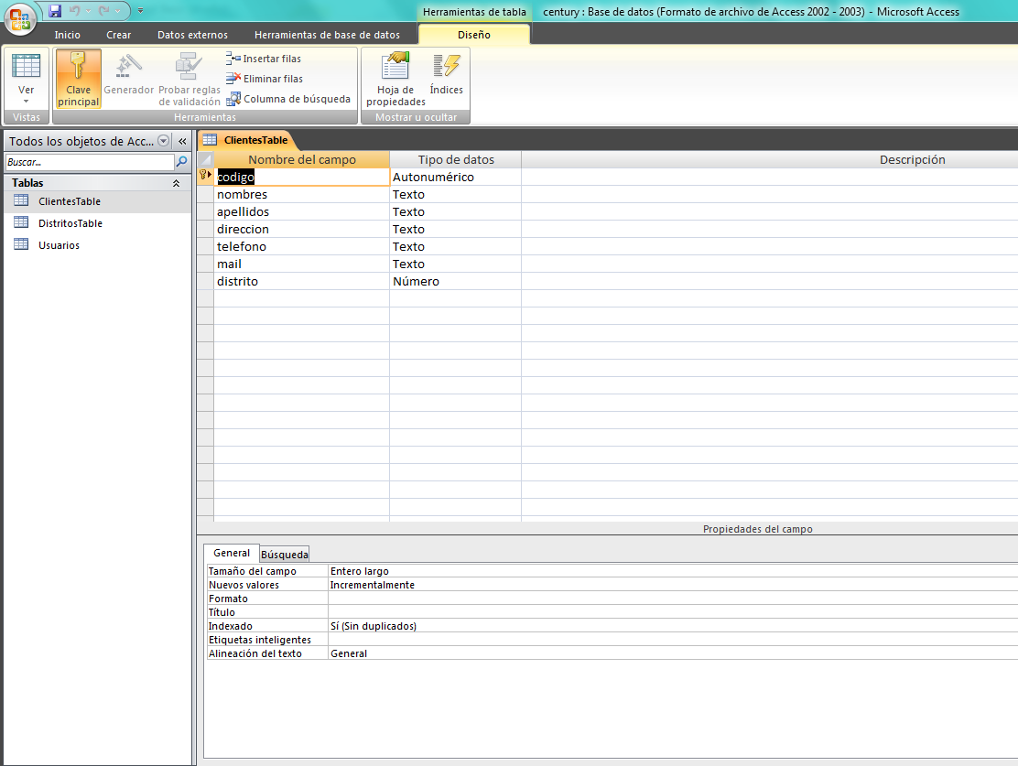Click the Tipo de datos column header

456,159
